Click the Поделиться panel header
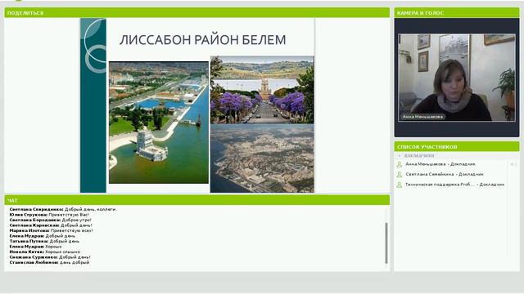Viewport: 524px width, 294px height. pos(196,13)
